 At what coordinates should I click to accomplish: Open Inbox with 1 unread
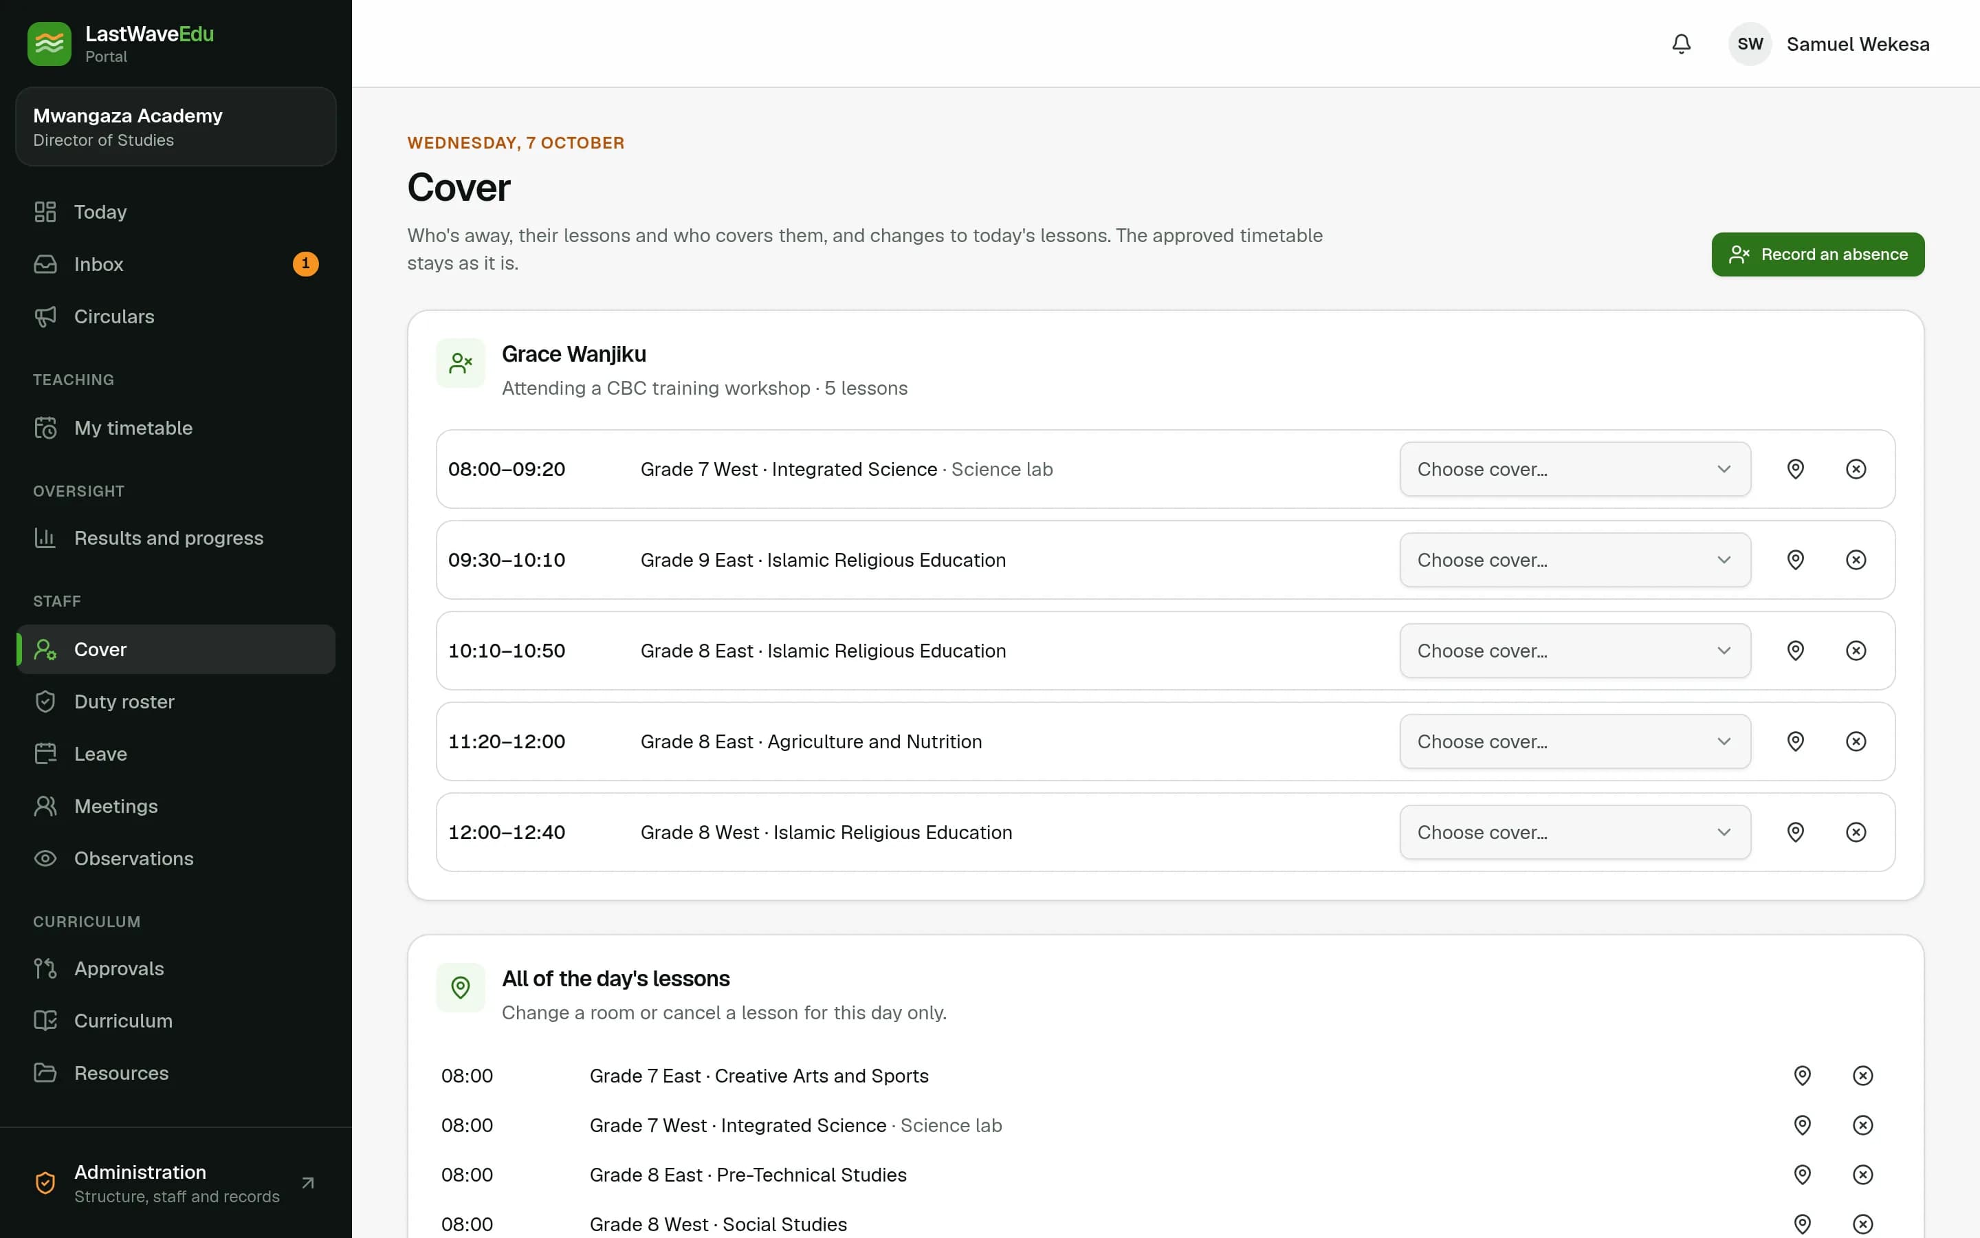click(176, 265)
